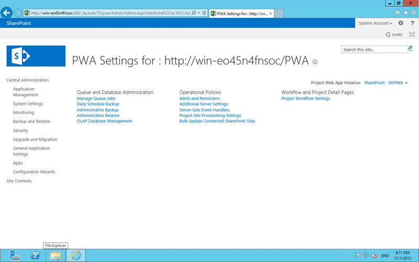Viewport: 419px width, 262px height.
Task: Open Monitoring in sidebar
Action: [24, 113]
